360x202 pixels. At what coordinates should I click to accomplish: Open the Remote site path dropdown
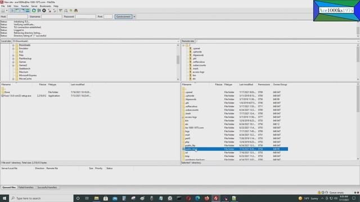coord(358,41)
